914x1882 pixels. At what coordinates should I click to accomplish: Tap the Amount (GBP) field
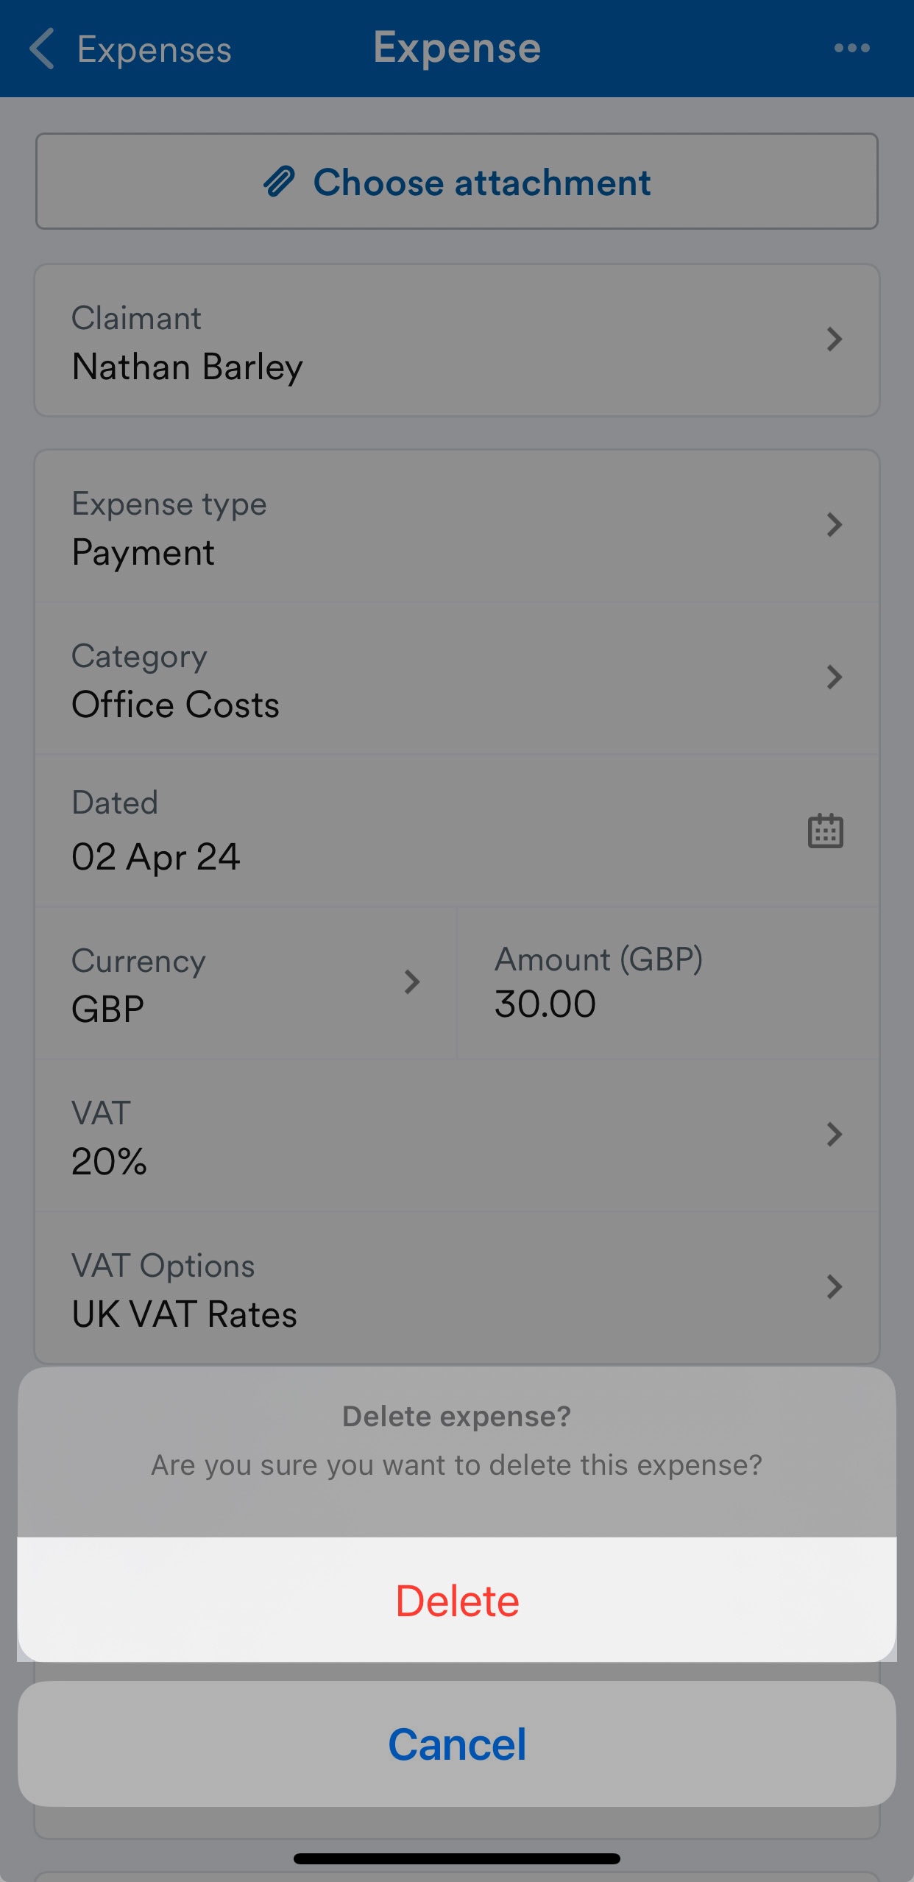(x=668, y=983)
